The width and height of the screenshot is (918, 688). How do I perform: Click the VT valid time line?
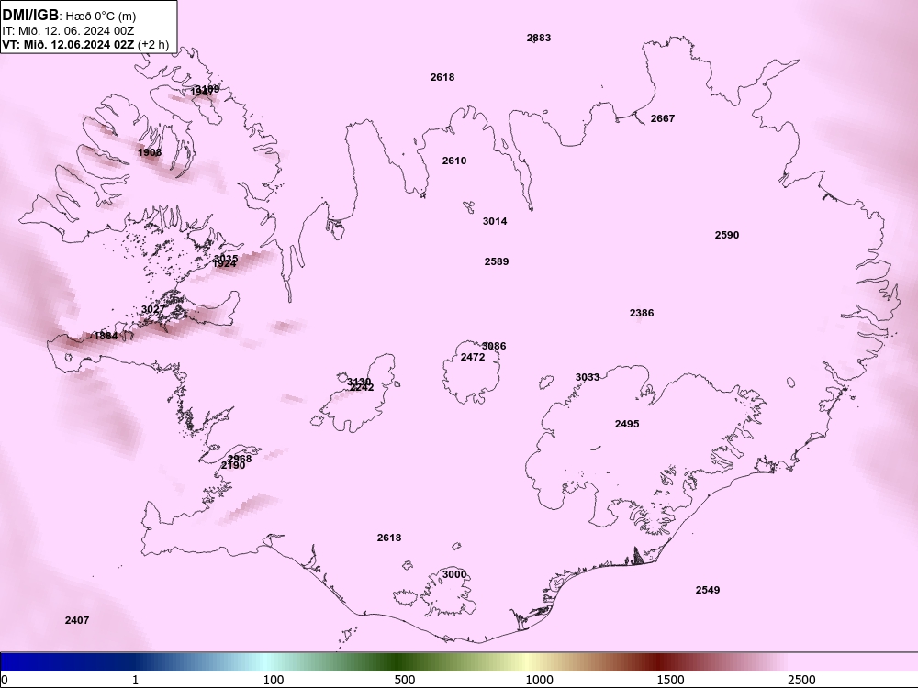click(85, 44)
